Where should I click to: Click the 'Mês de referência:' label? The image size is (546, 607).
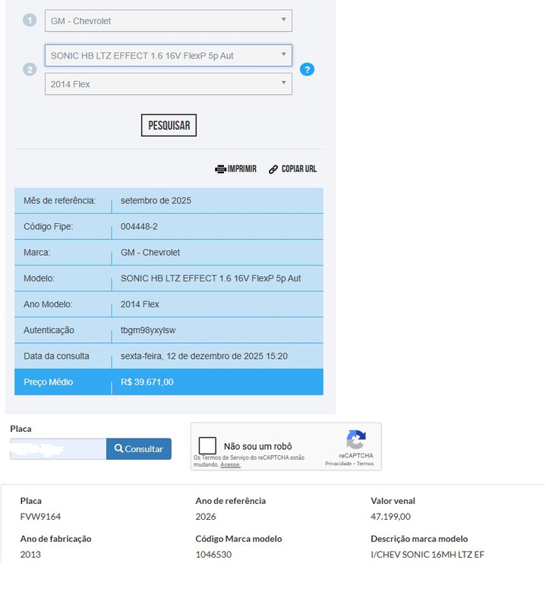60,201
